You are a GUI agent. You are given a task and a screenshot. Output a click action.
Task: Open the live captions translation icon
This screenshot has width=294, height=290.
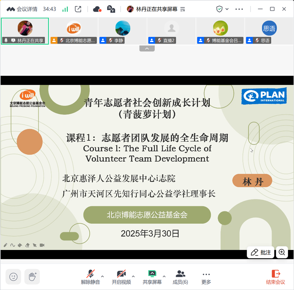click(111, 9)
